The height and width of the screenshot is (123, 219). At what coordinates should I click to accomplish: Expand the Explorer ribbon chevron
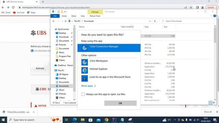[211, 16]
